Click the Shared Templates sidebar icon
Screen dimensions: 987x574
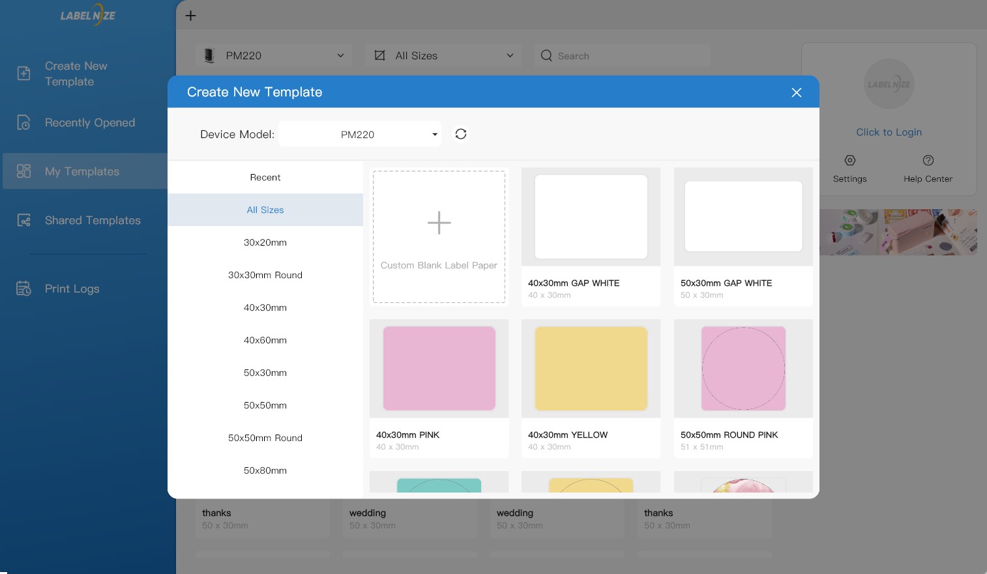[x=23, y=220]
